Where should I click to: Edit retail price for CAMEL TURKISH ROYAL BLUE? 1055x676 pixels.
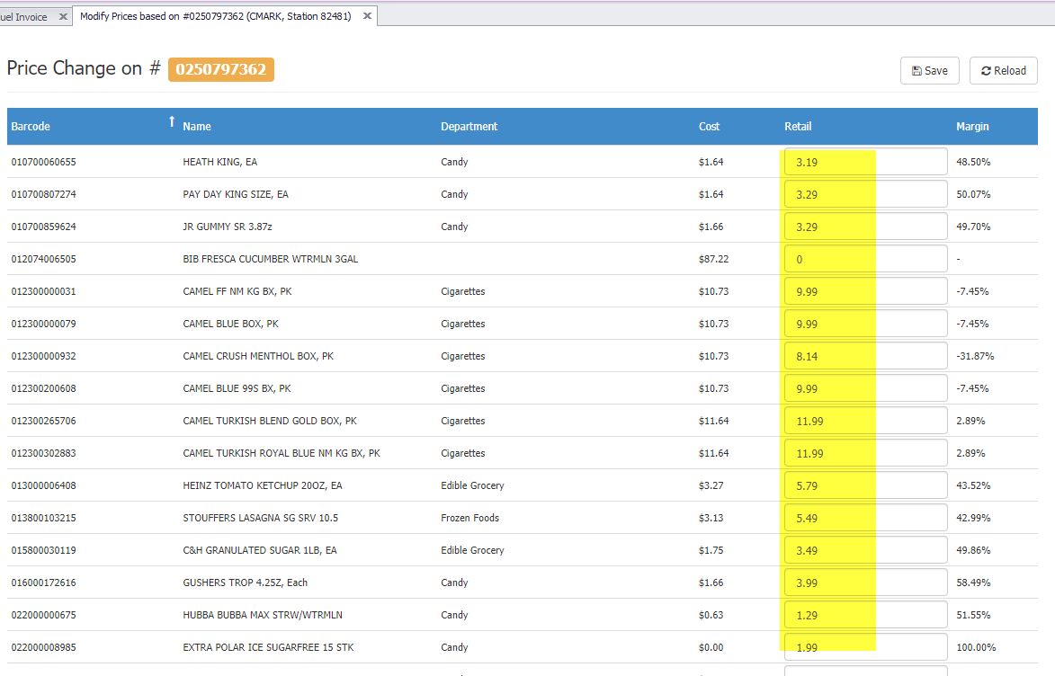click(x=865, y=453)
